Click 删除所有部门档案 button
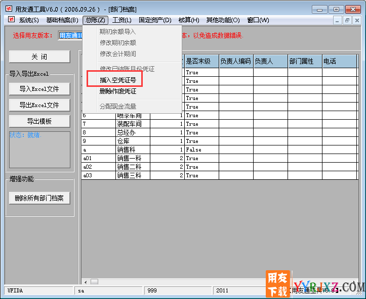Image resolution: width=366 pixels, height=299 pixels. click(39, 198)
